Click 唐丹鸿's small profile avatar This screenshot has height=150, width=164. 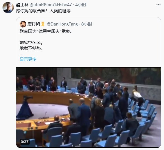pyautogui.click(x=23, y=24)
